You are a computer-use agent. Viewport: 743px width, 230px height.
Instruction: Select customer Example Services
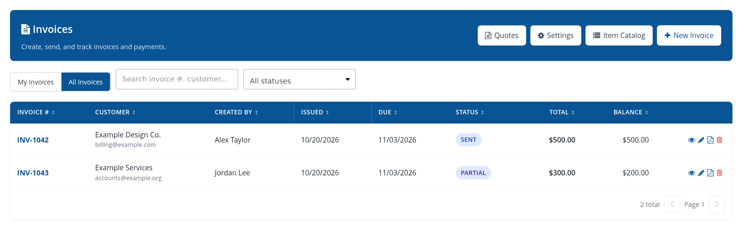[124, 168]
